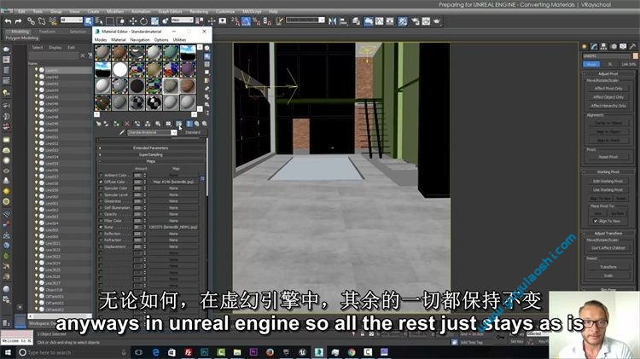Open the Mirror tool
Screen dimensions: 640x359
[x=333, y=21]
